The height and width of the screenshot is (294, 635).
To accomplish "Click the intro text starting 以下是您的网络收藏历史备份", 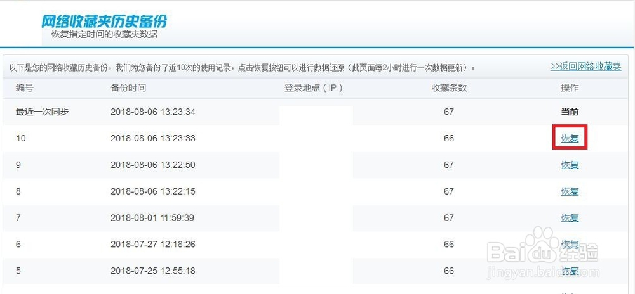I will click(x=243, y=67).
